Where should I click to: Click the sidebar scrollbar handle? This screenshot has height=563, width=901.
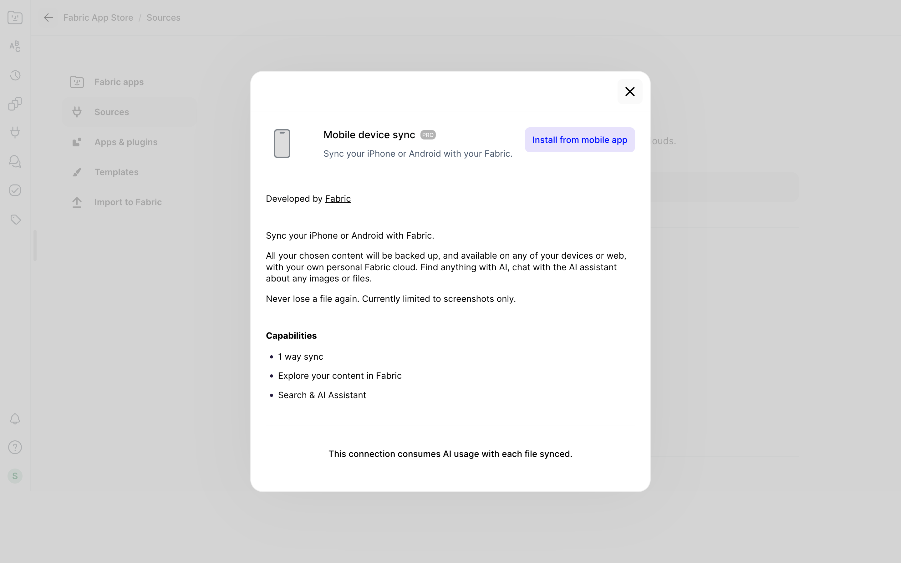pos(35,246)
